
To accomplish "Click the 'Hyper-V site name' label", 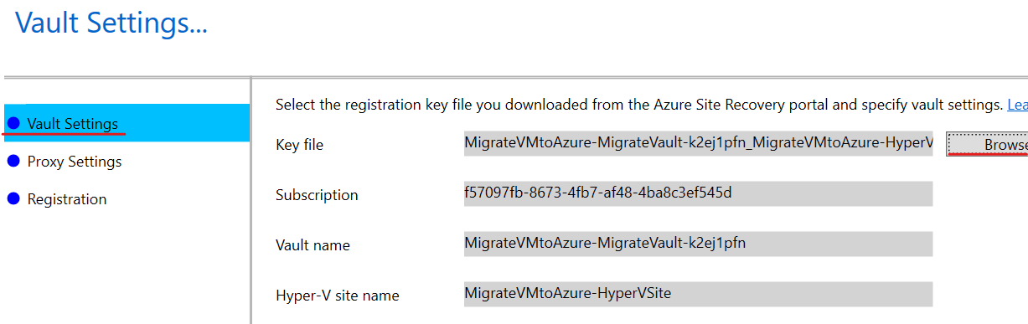I will click(x=337, y=296).
